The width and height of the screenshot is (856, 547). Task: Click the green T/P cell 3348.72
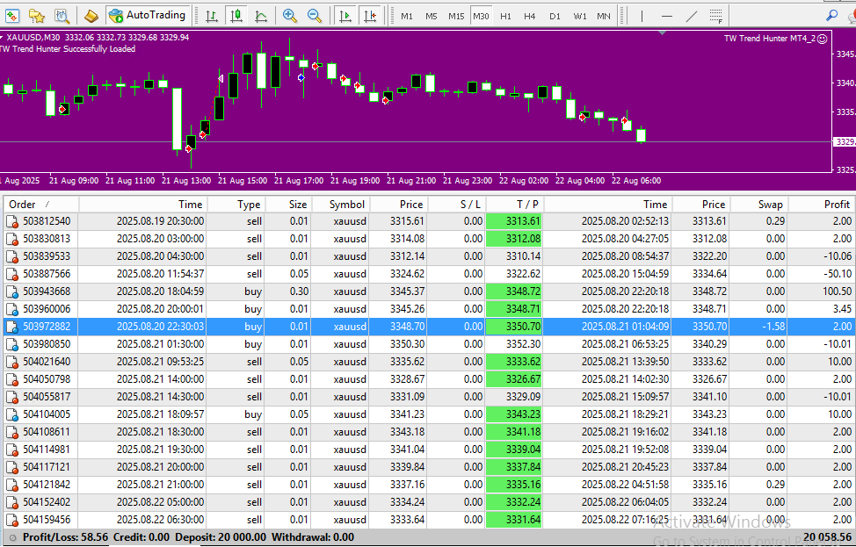click(x=514, y=291)
